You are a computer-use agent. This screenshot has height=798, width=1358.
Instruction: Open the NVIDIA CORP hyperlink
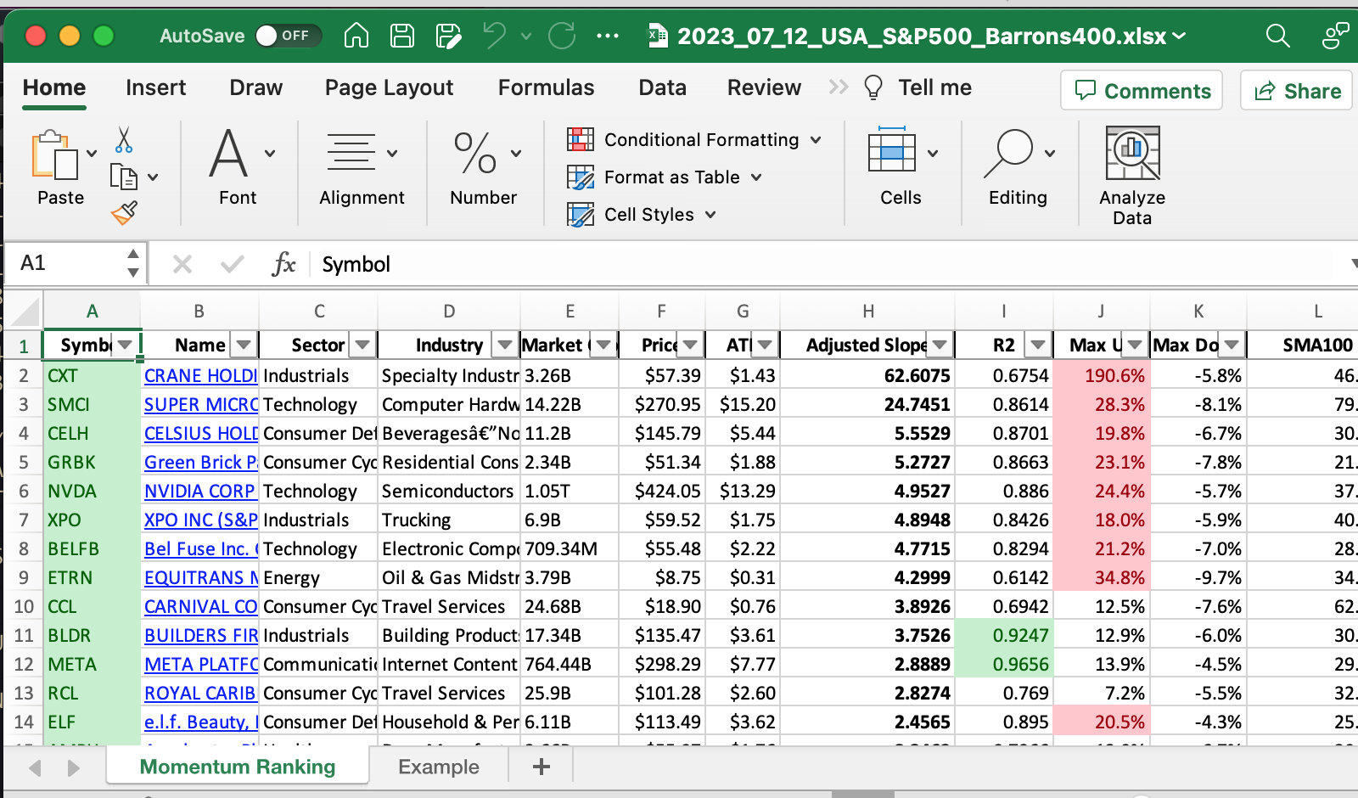(199, 492)
